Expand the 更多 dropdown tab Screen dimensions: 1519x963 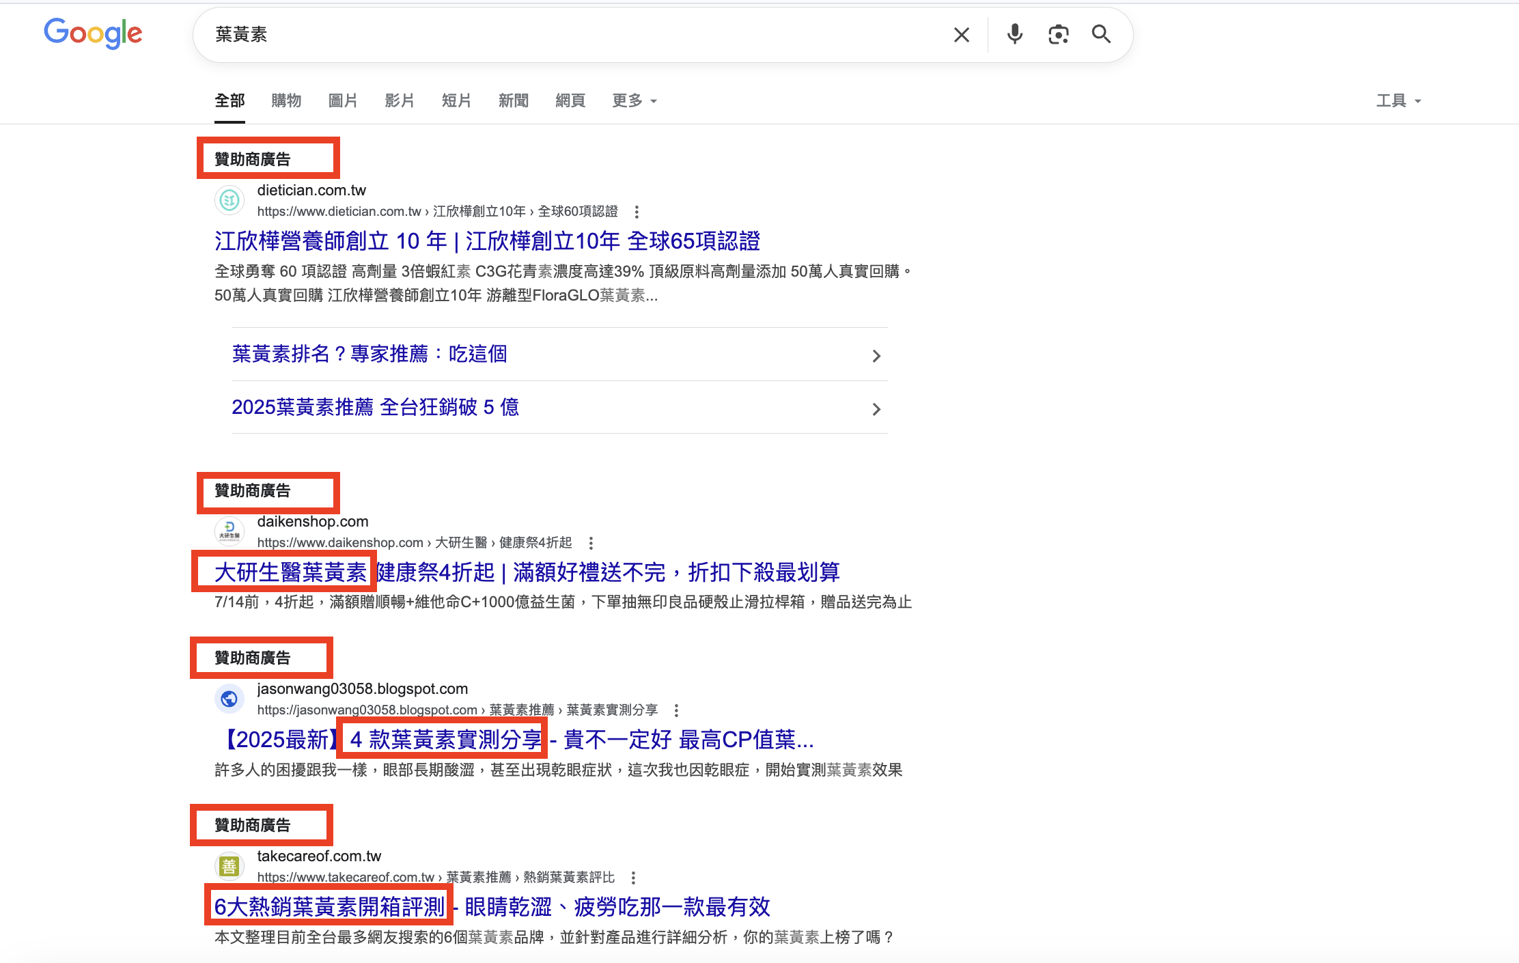coord(635,100)
